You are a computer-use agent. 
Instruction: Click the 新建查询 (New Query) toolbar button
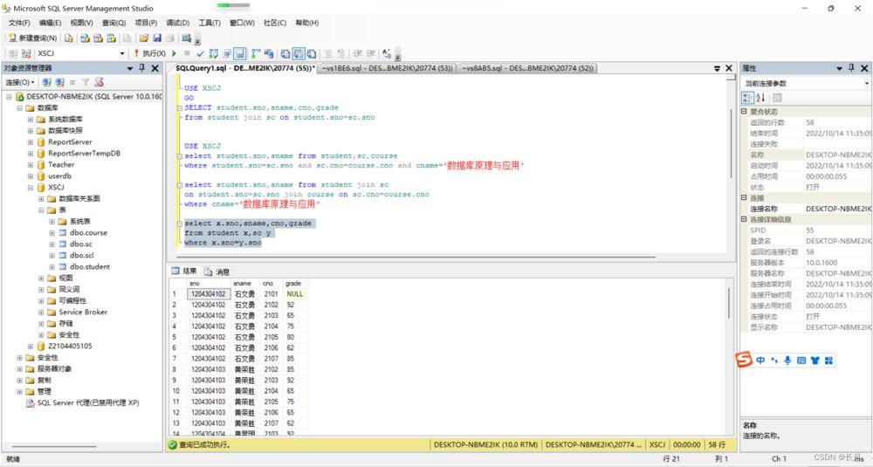click(x=33, y=38)
